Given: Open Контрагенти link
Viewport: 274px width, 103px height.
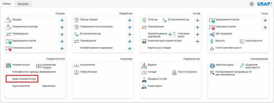Looking at the screenshot, I should pos(87,65).
